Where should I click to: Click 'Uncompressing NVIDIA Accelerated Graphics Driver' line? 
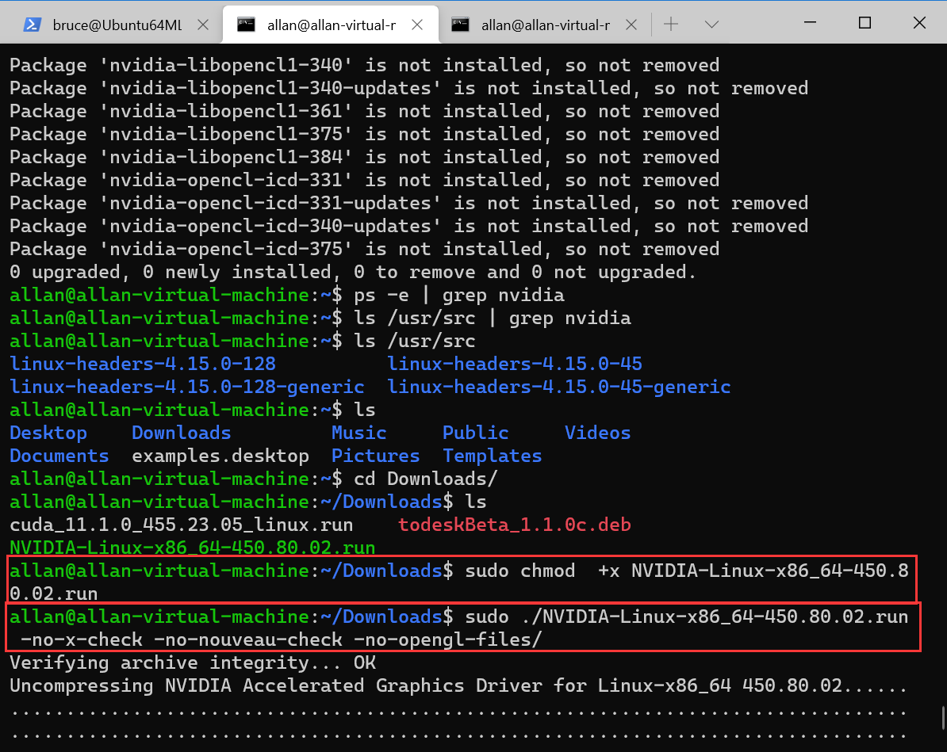click(459, 685)
